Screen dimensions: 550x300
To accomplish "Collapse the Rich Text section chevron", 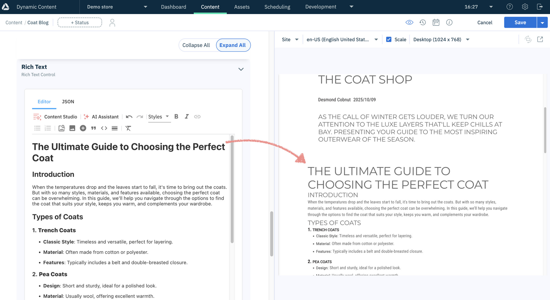I will click(x=241, y=69).
